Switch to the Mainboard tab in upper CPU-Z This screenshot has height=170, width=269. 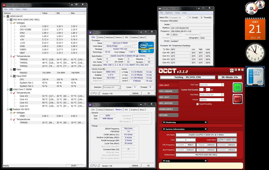(110, 38)
